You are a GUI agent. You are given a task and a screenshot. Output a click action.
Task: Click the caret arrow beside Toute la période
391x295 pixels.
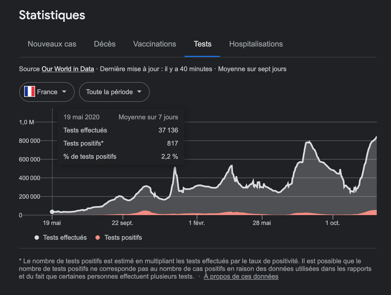pyautogui.click(x=139, y=92)
